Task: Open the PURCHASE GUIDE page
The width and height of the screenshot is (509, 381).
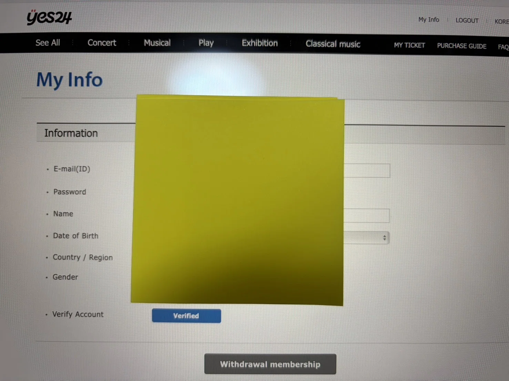Action: pyautogui.click(x=462, y=46)
